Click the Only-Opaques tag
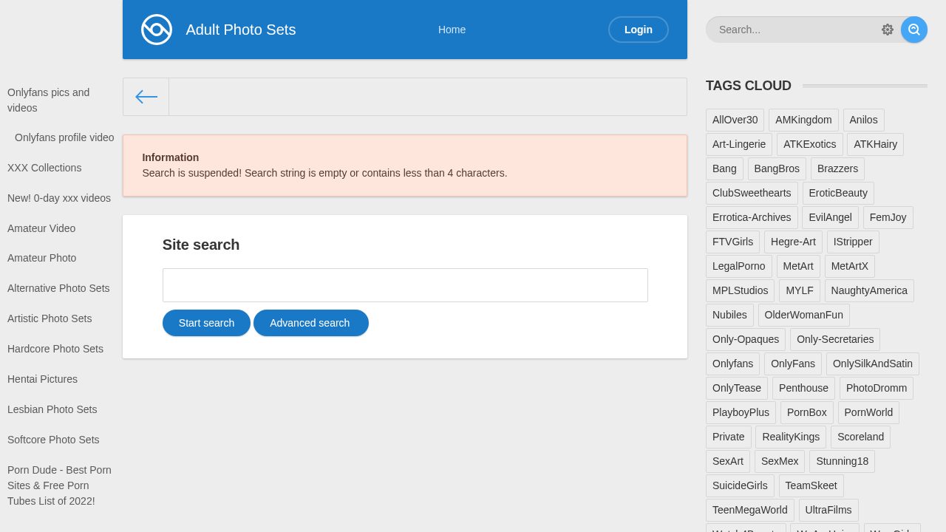This screenshot has height=532, width=946. pos(746,340)
